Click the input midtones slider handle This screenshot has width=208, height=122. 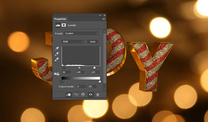coord(79,68)
